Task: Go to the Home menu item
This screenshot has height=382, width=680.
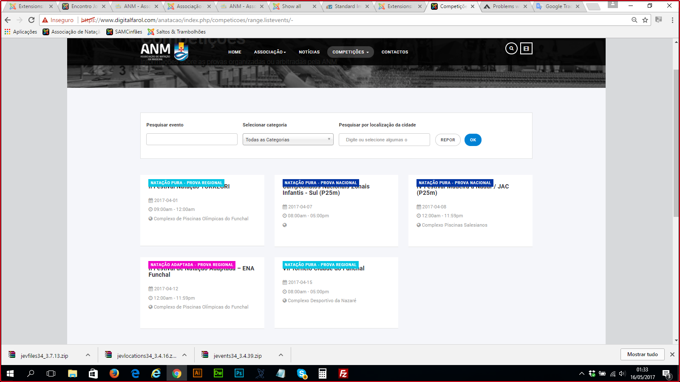Action: tap(235, 52)
